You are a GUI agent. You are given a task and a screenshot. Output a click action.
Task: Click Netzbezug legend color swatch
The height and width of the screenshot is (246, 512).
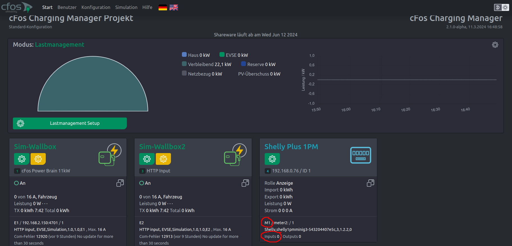coord(184,73)
